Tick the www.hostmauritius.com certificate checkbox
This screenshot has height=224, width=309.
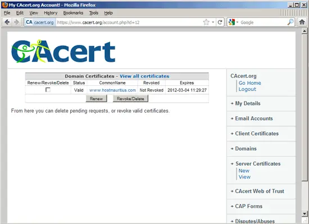(x=48, y=90)
